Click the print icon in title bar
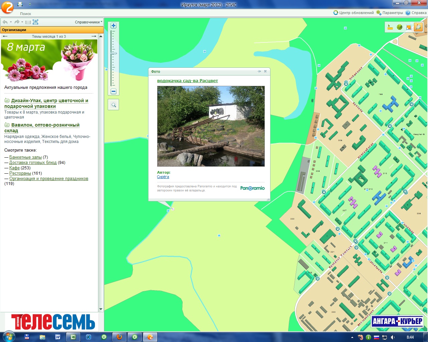428x342 pixels. tap(20, 4)
